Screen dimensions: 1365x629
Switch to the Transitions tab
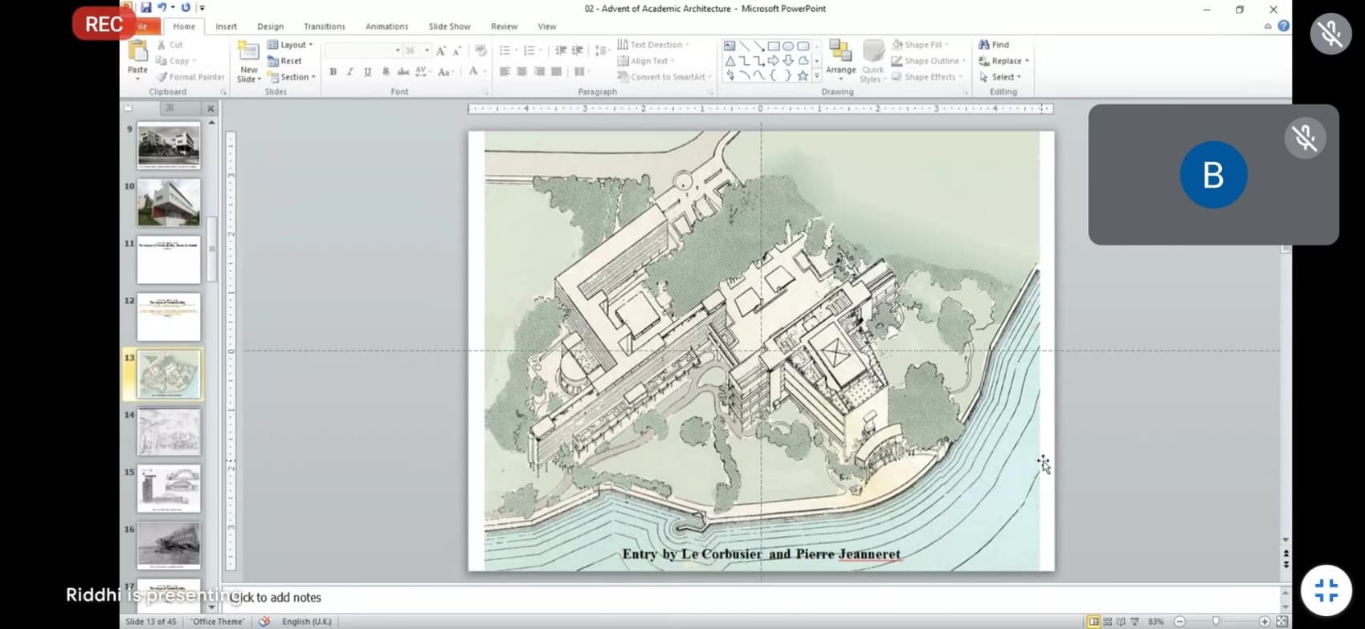point(324,26)
